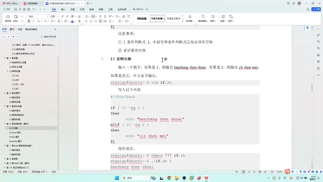Close the navigation pane with X
323x182 pixels.
pyautogui.click(x=55, y=29)
